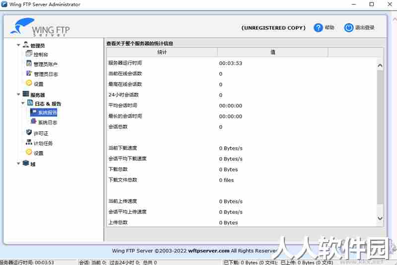
Task: Select 系统日志 system log icon
Action: click(x=33, y=121)
